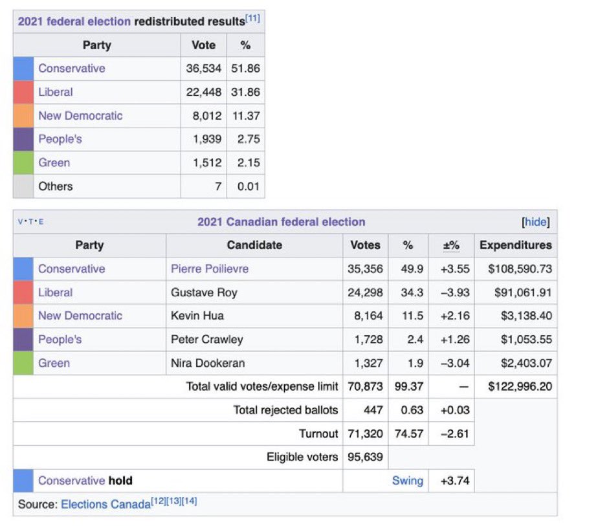The width and height of the screenshot is (598, 526).
Task: Collapse the table using the hide link
Action: [x=536, y=222]
